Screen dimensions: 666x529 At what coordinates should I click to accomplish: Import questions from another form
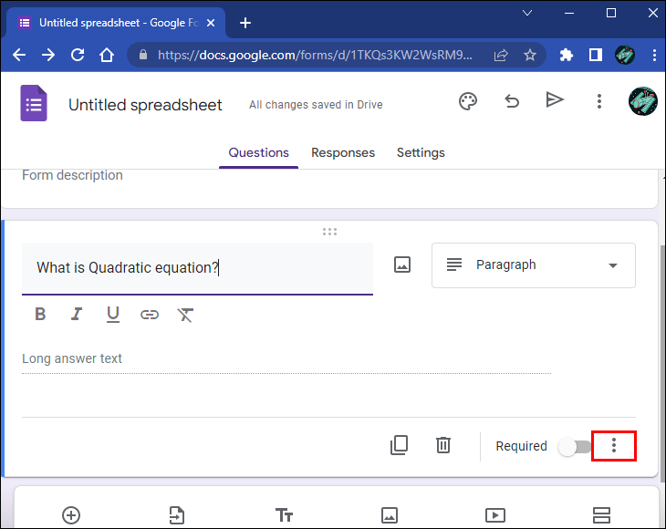pos(177,515)
